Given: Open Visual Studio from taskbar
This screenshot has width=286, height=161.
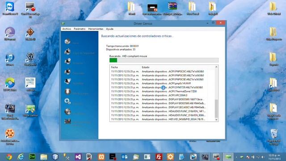Looking at the screenshot, I should (78, 157).
